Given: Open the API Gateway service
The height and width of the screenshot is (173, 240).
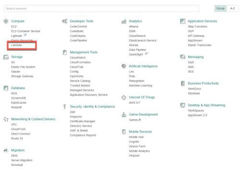Looking at the screenshot, I should click(x=196, y=36).
